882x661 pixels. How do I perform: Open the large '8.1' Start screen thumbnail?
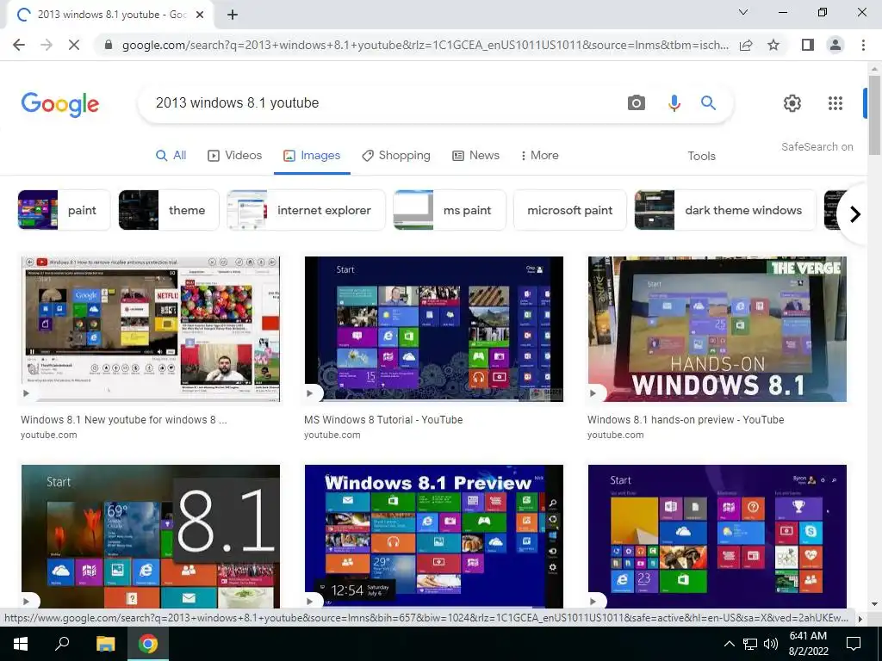tap(151, 536)
